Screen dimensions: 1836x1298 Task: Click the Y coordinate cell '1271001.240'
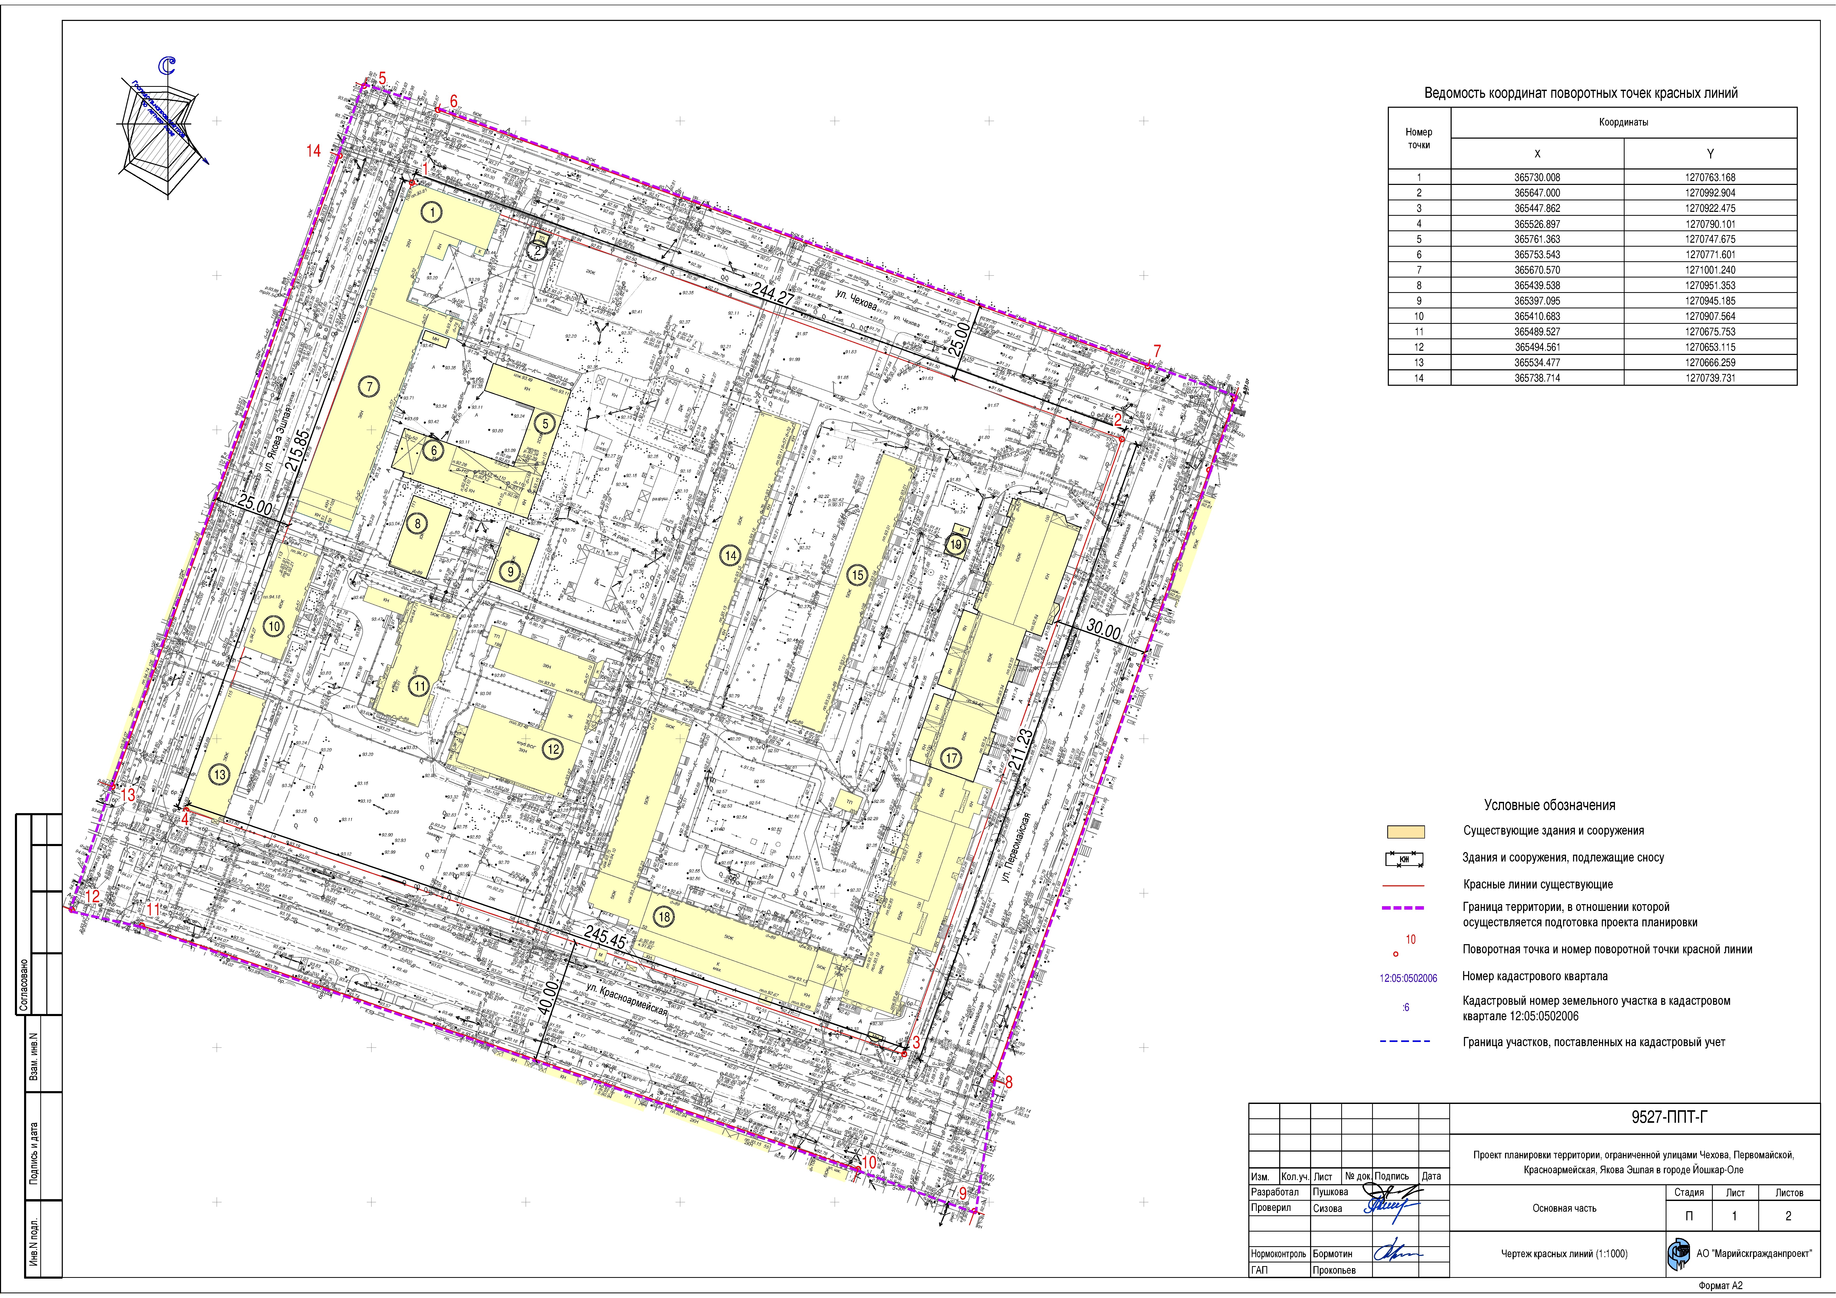pyautogui.click(x=1710, y=270)
